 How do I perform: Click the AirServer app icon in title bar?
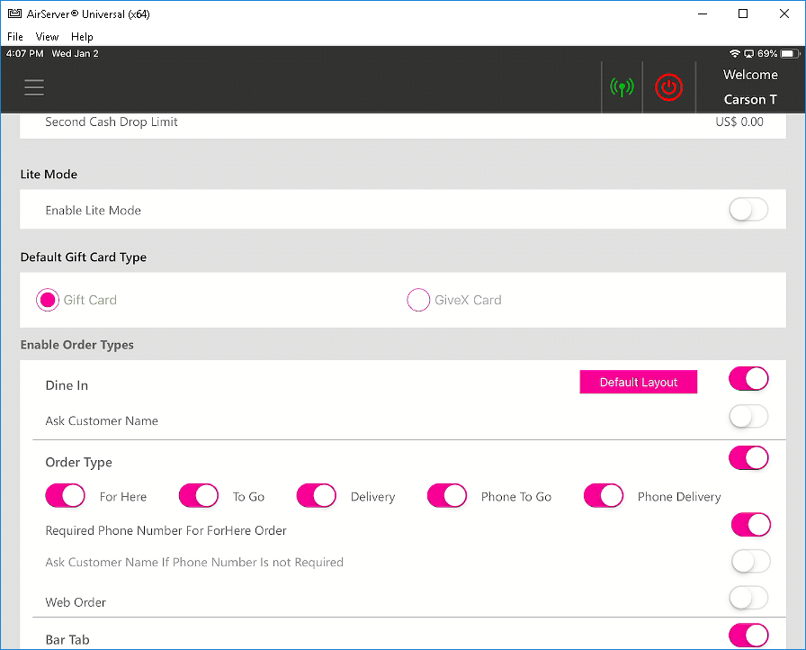click(14, 14)
